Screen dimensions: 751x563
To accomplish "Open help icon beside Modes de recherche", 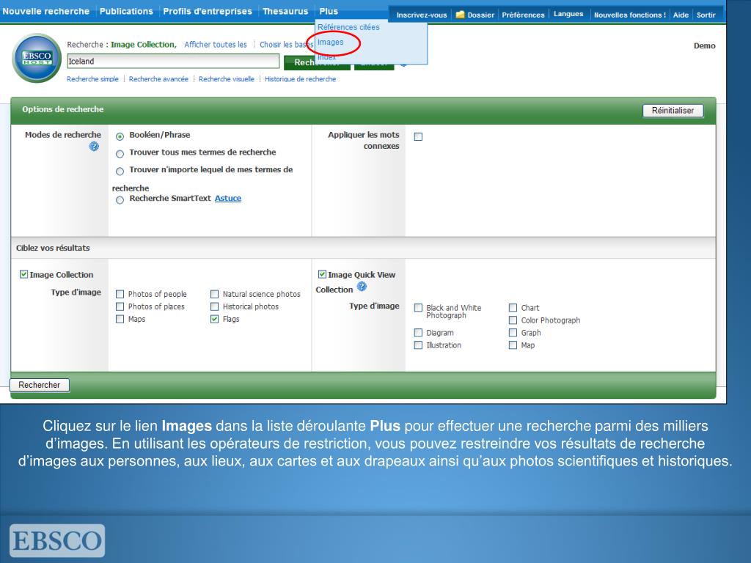I will click(x=94, y=147).
